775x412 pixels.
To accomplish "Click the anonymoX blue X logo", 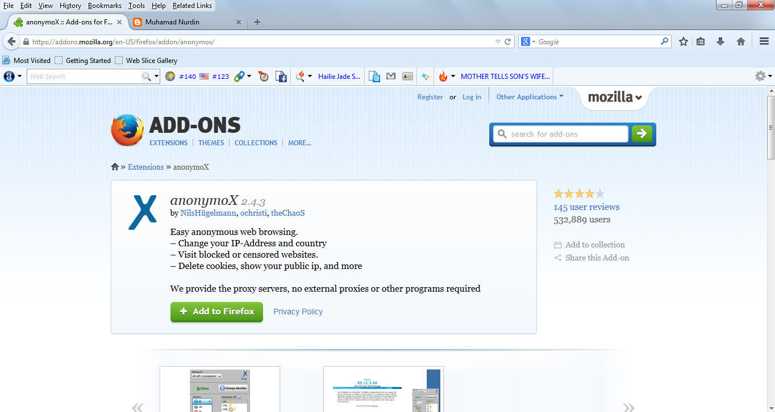I will click(142, 212).
